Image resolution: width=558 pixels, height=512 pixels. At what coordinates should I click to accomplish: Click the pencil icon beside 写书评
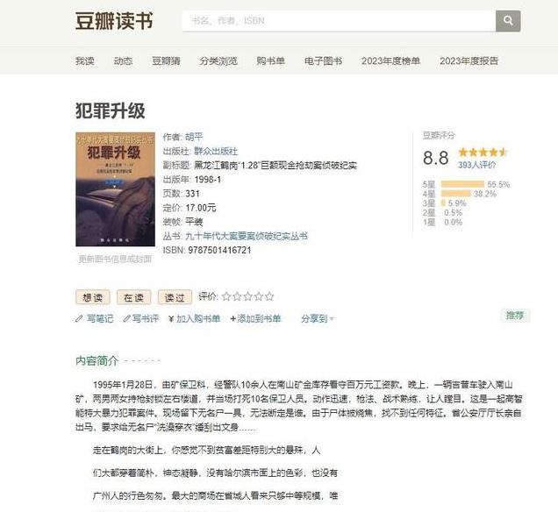pos(126,318)
